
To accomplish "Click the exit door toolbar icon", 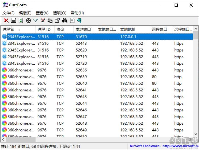I will [x=79, y=21].
